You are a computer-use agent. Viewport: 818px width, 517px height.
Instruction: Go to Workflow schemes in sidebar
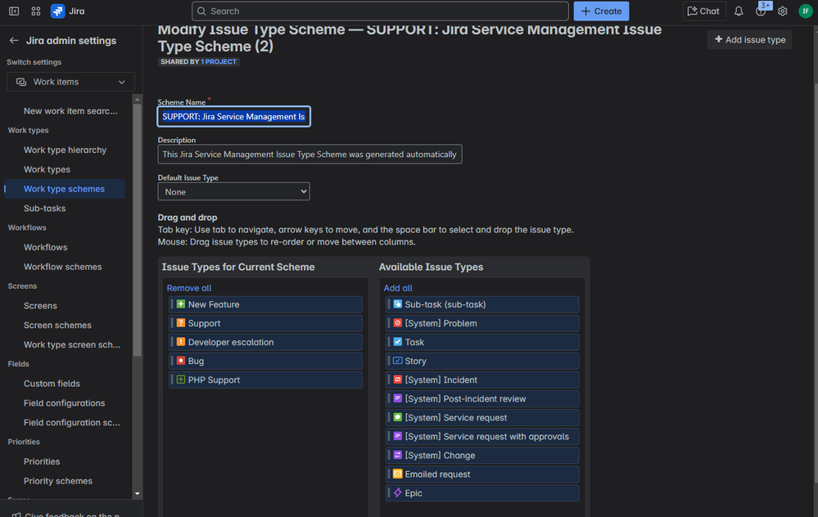click(x=62, y=267)
